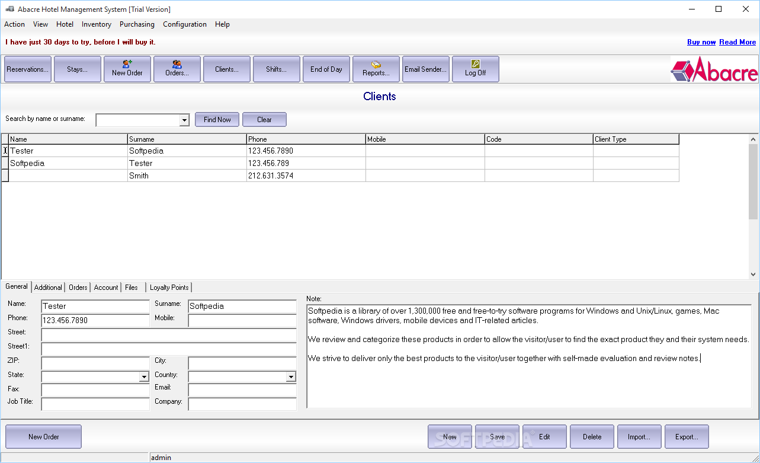Image resolution: width=760 pixels, height=463 pixels.
Task: Open the View menu
Action: pos(40,24)
